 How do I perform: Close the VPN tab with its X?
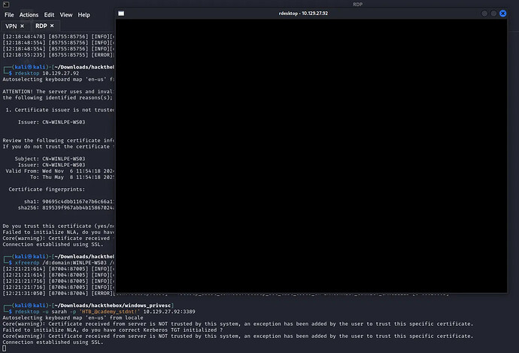22,26
